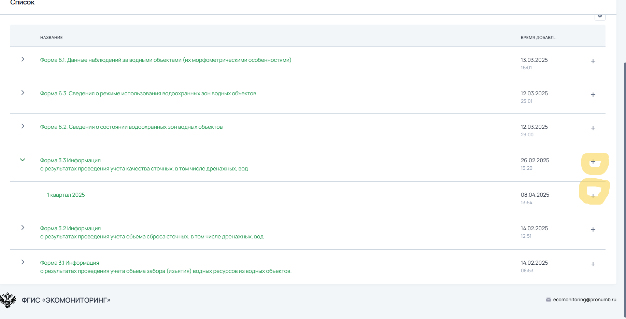Collapse the expanded Форма 3.3 row
626x319 pixels.
(23, 160)
